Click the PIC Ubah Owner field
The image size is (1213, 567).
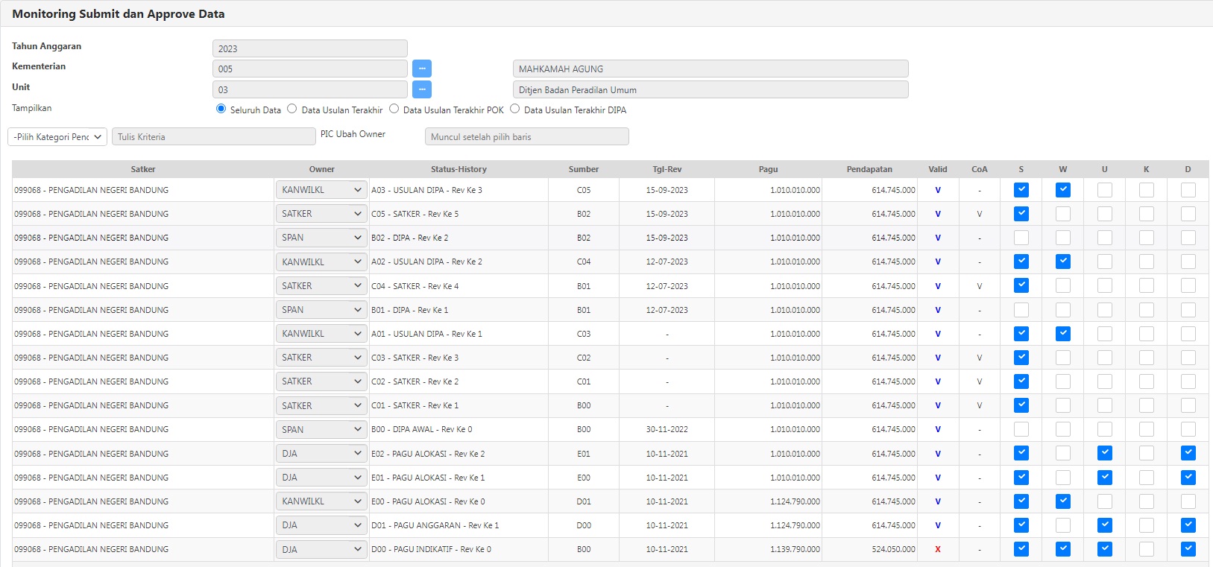click(x=526, y=137)
